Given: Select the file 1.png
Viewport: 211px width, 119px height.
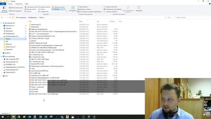Looking at the screenshot, I should click(x=33, y=68).
